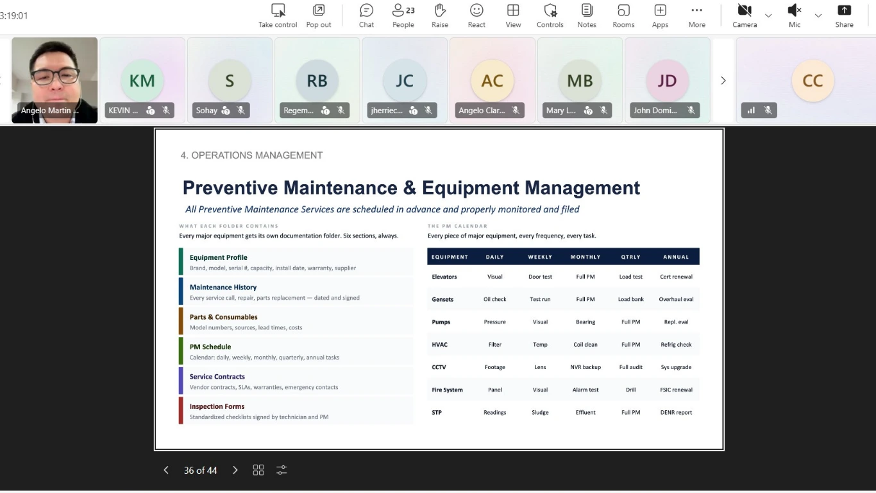876x493 pixels.
Task: Pop out the shared content
Action: (319, 16)
